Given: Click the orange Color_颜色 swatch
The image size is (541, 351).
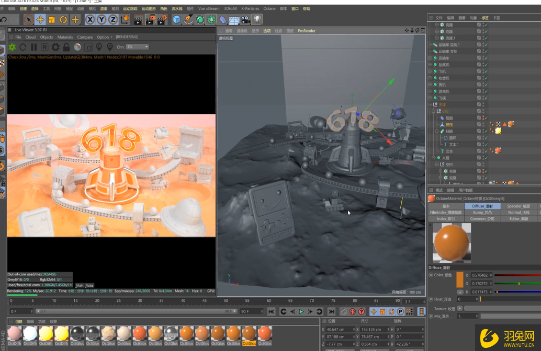Looking at the screenshot, I should click(460, 279).
